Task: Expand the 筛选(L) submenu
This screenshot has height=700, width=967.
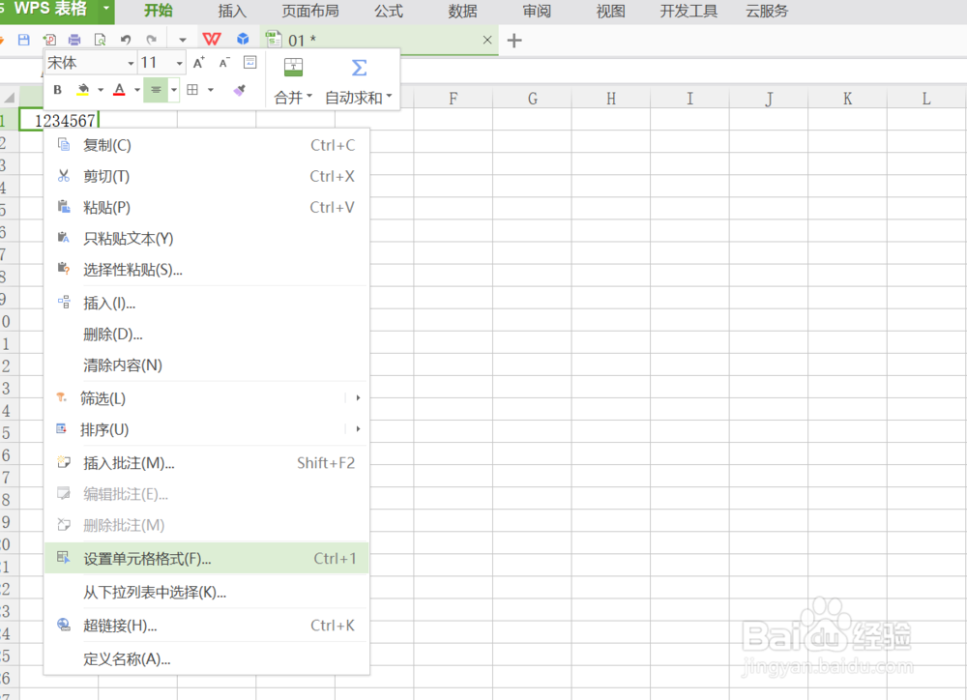Action: tap(207, 398)
